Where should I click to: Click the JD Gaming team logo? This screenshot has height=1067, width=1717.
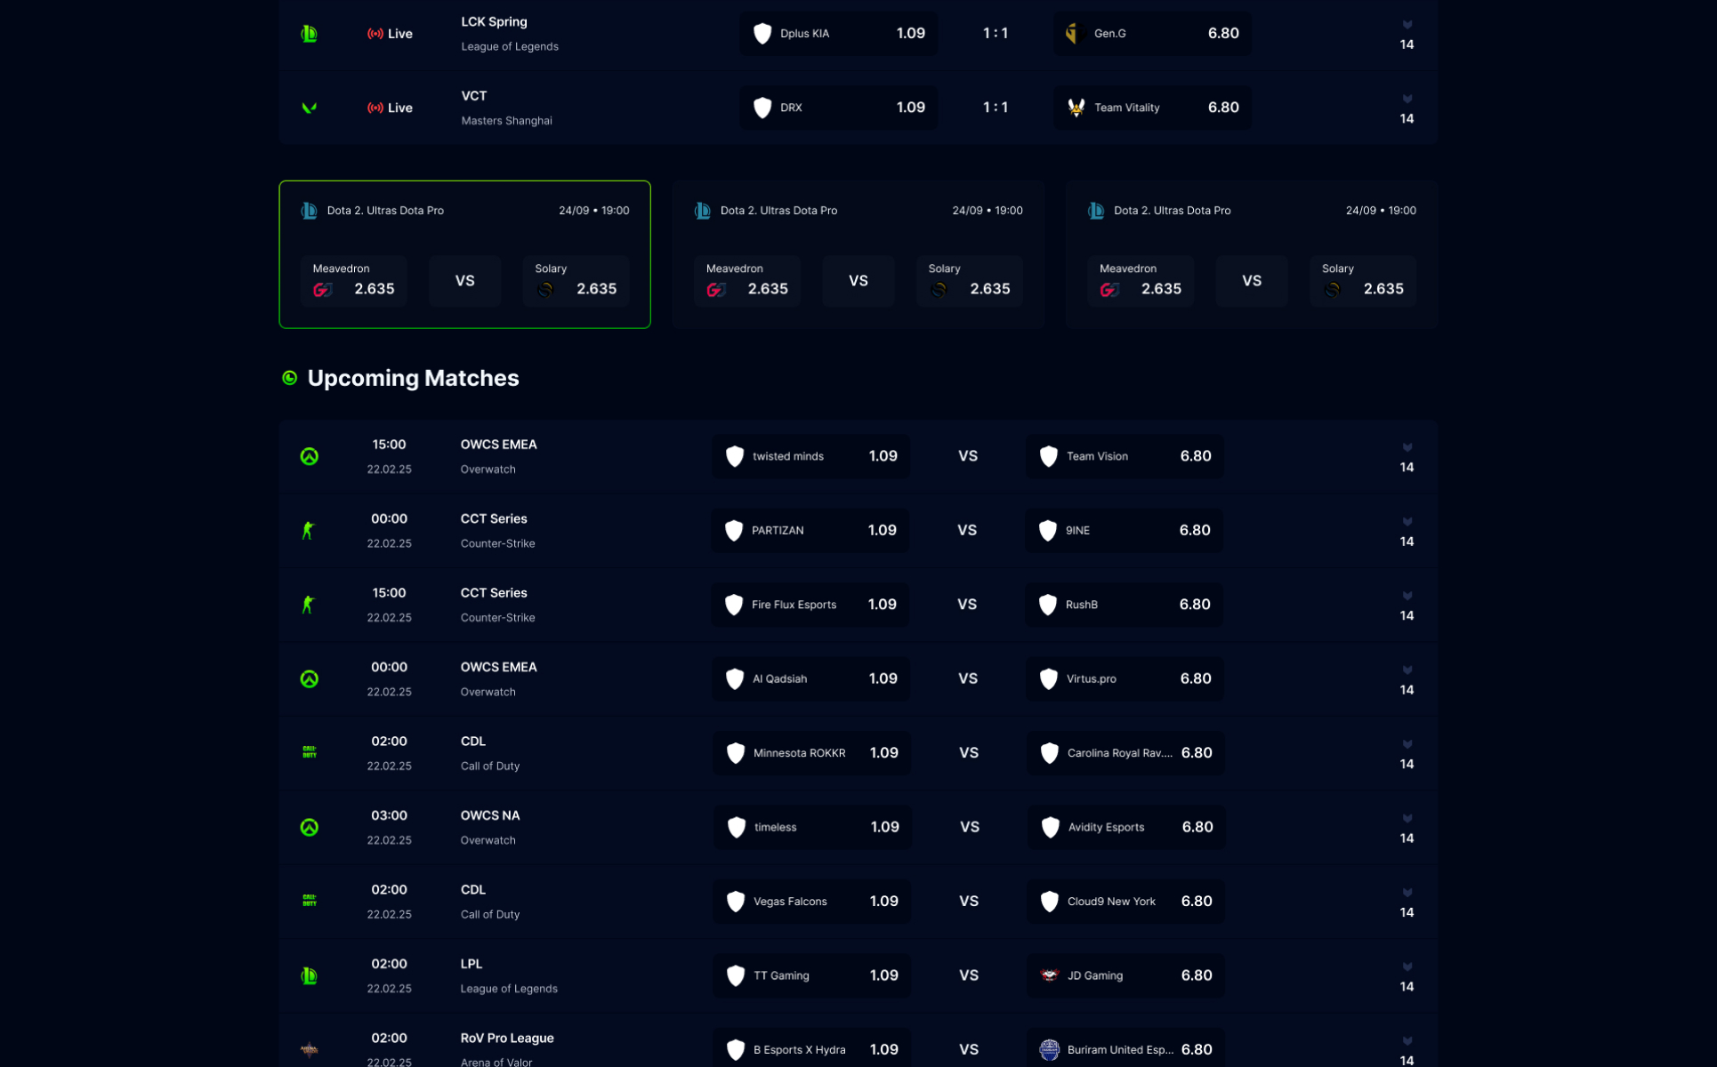pos(1050,975)
